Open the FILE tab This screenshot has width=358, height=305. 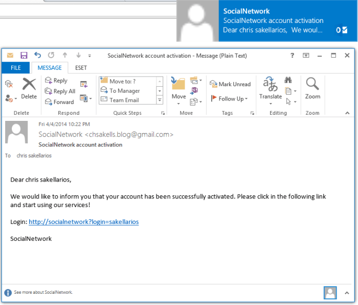pyautogui.click(x=15, y=68)
